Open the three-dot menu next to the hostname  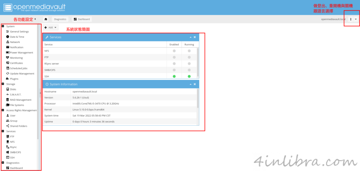351,19
